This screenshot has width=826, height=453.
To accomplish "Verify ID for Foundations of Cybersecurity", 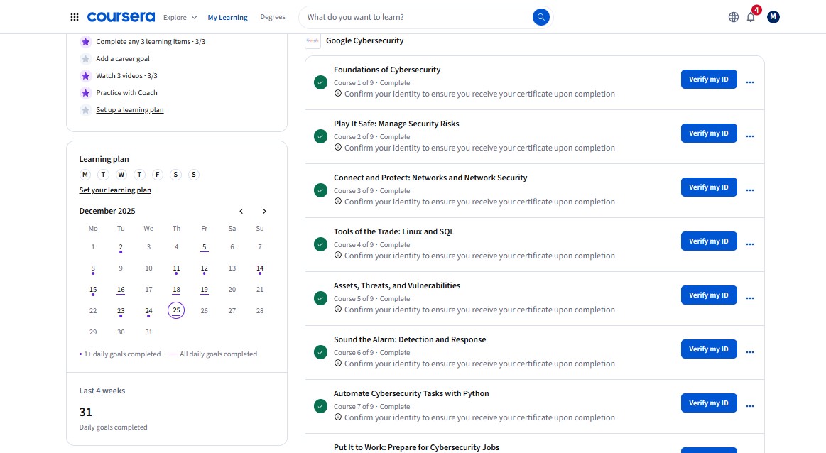I will (x=709, y=79).
